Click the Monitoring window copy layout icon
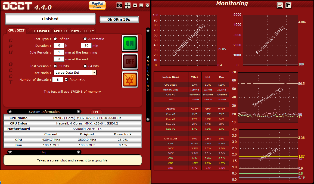 (288, 5)
